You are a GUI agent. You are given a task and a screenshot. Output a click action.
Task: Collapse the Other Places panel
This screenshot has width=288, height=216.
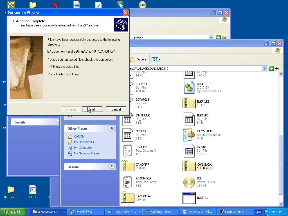112,128
